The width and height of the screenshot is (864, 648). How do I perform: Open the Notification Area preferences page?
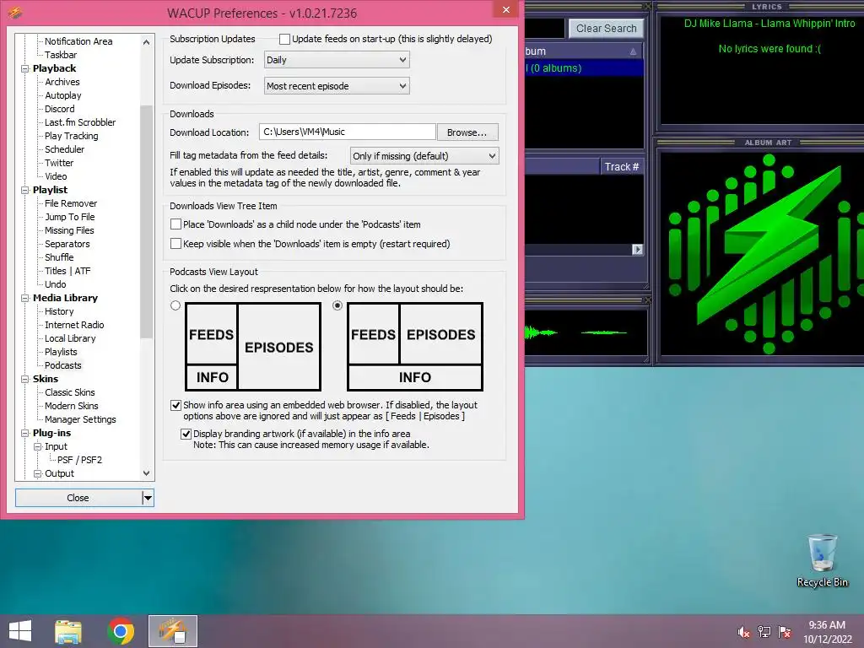[x=78, y=41]
